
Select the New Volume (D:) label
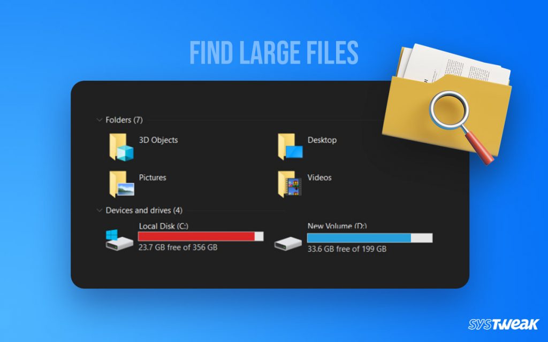[x=337, y=226]
